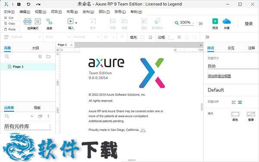Image resolution: width=259 pixels, height=162 pixels.
Task: Switch to the Libraries (元件库) tab
Action: pos(9,108)
